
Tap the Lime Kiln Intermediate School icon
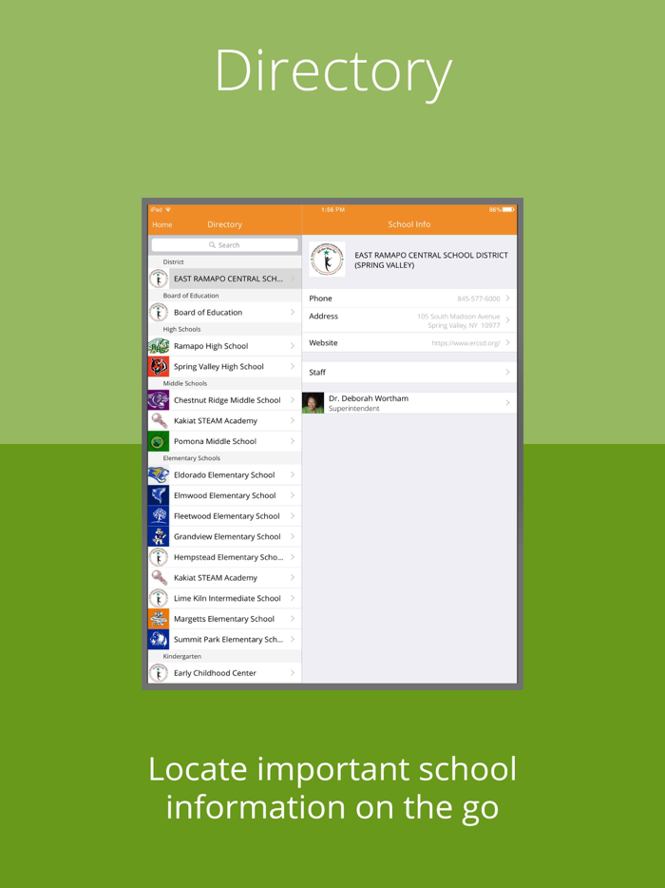pyautogui.click(x=159, y=598)
